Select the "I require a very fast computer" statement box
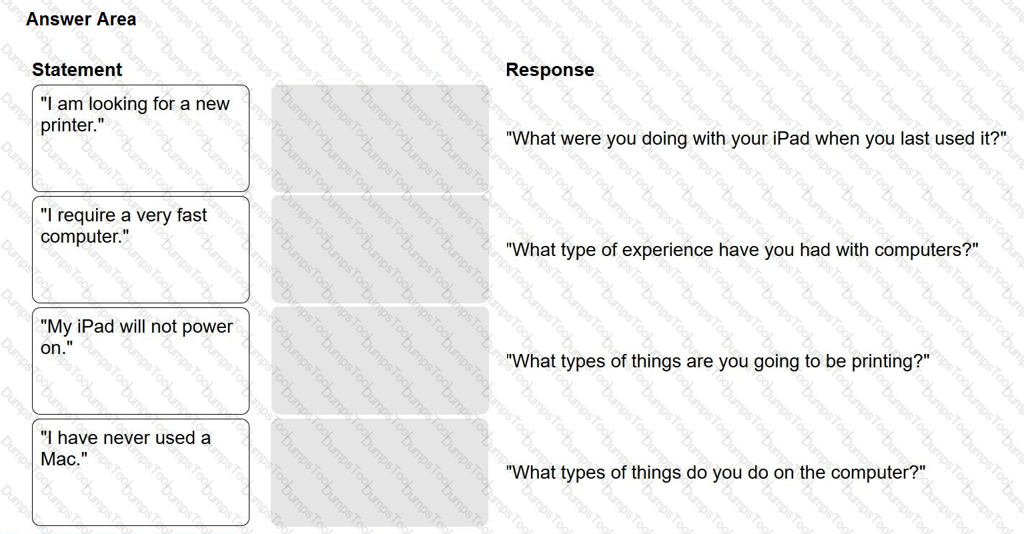1024x534 pixels. coord(141,249)
